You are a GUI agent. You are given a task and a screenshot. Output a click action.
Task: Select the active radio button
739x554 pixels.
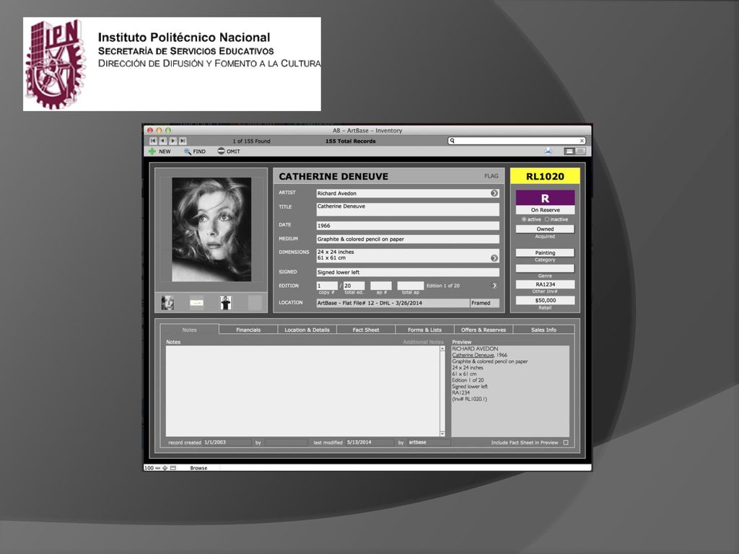pos(524,219)
